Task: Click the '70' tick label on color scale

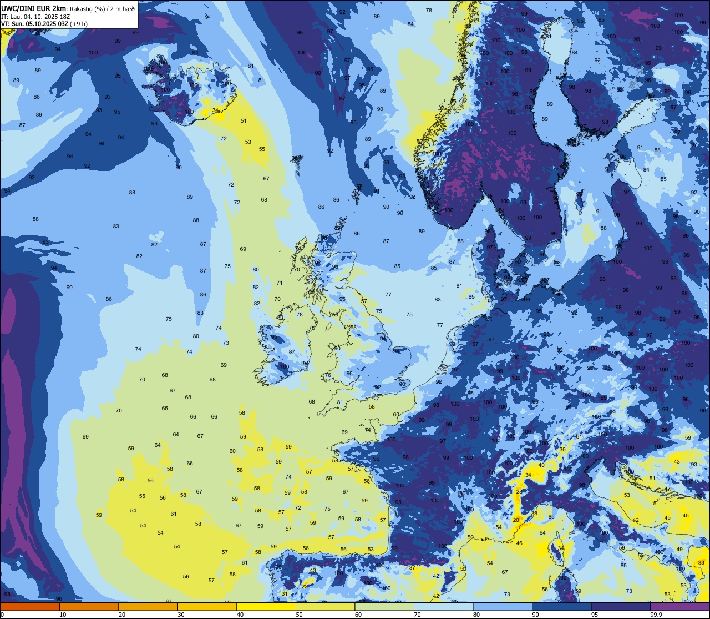Action: (x=417, y=615)
